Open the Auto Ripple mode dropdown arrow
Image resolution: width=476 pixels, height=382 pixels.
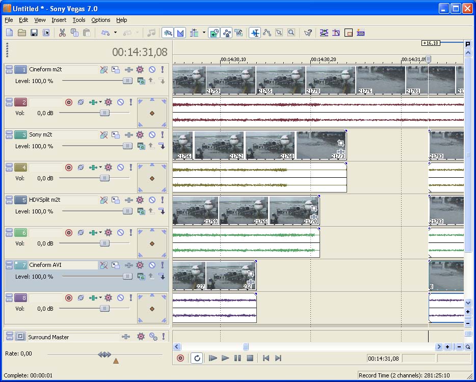[x=204, y=33]
